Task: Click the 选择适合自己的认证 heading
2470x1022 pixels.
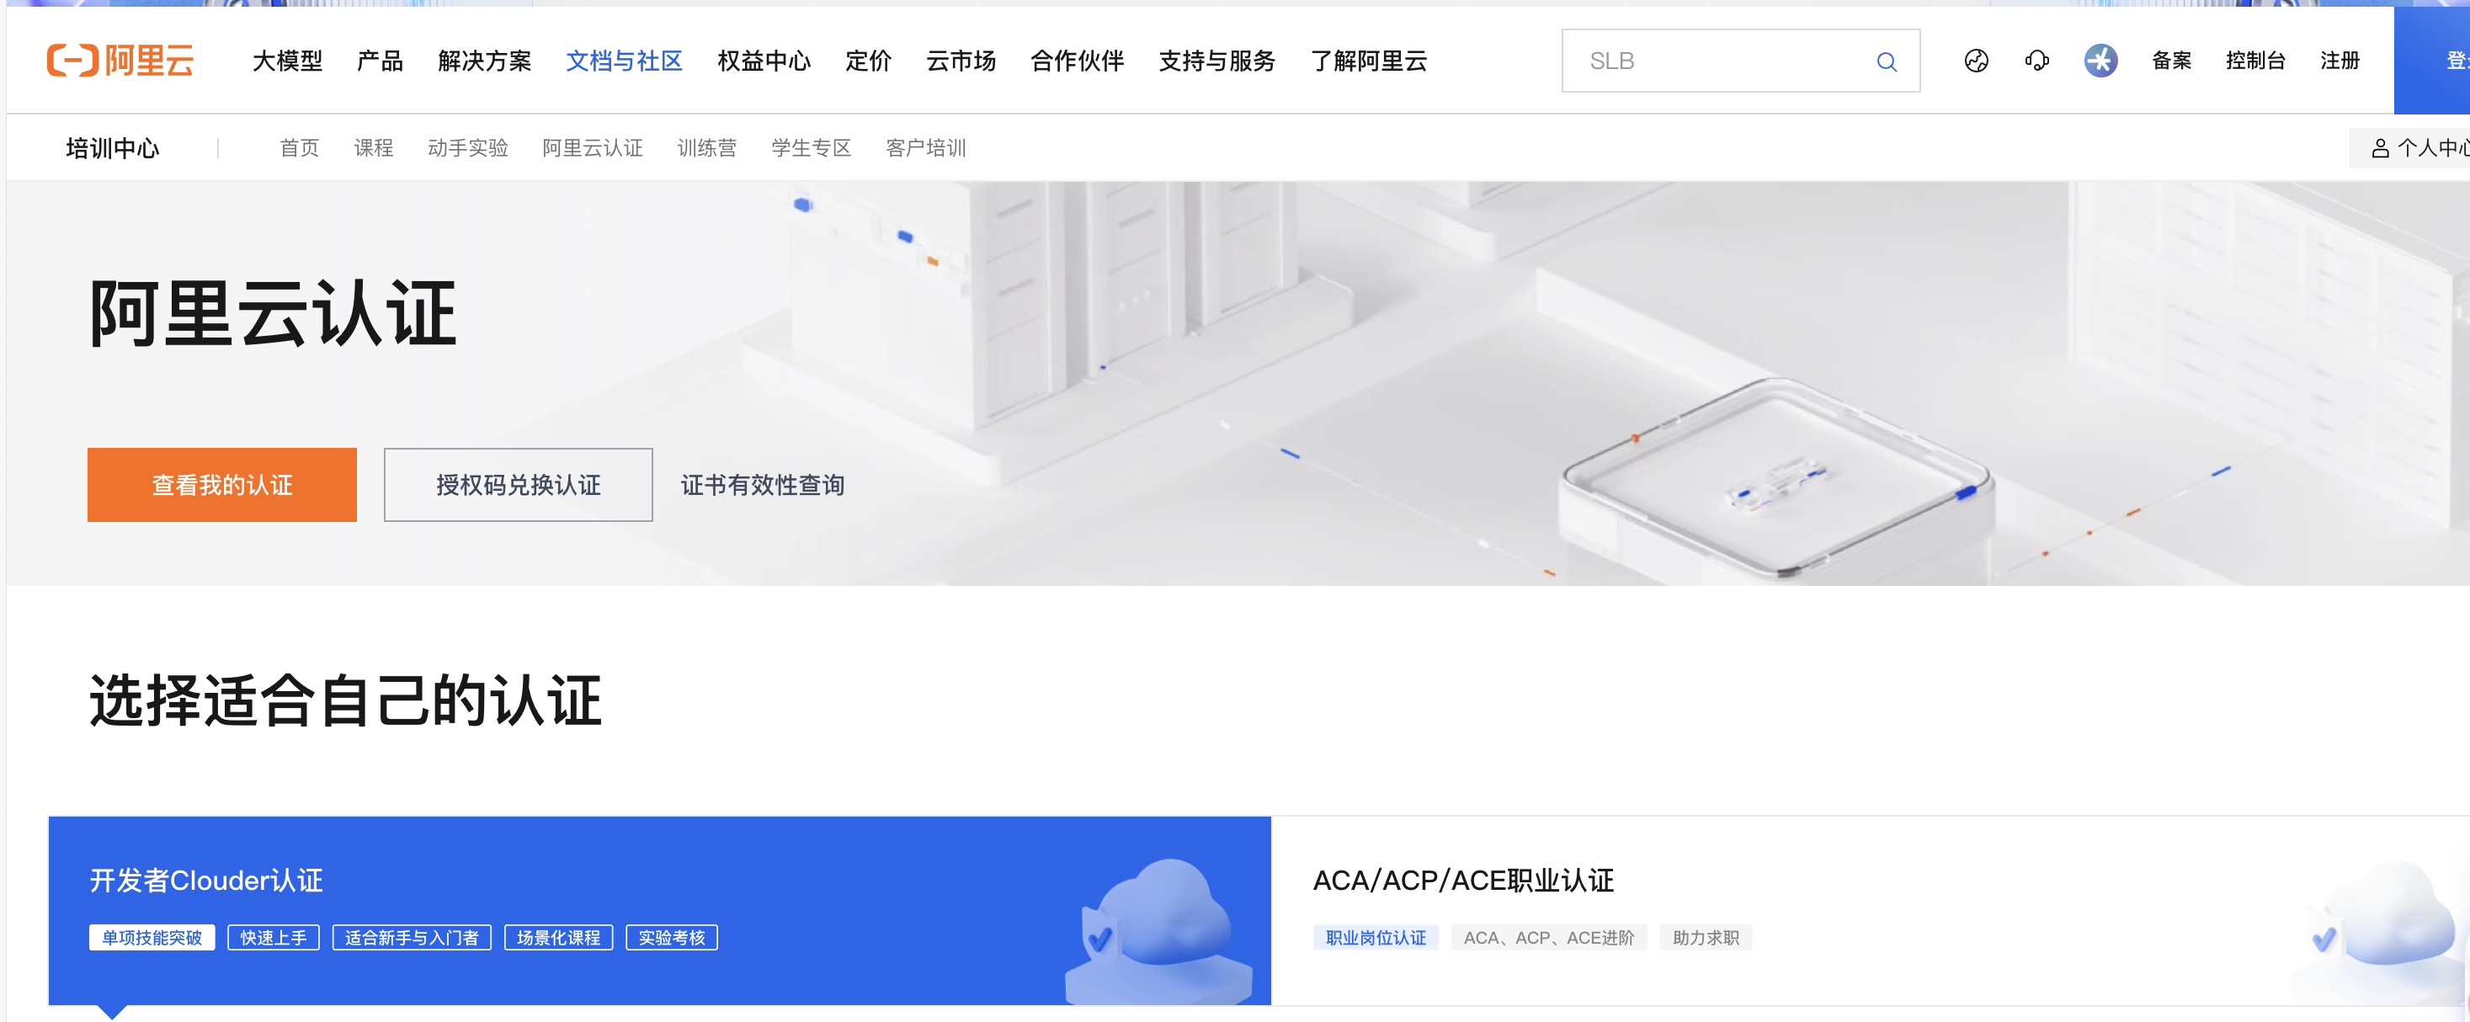Action: (x=345, y=700)
